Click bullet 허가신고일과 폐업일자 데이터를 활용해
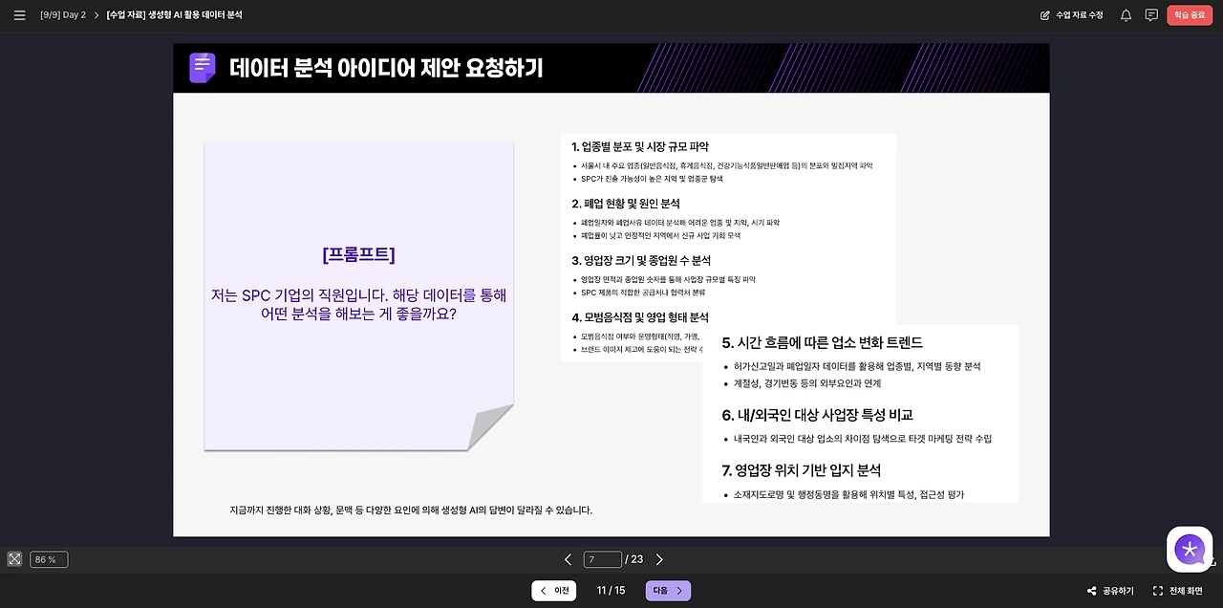This screenshot has height=608, width=1223. [x=857, y=366]
